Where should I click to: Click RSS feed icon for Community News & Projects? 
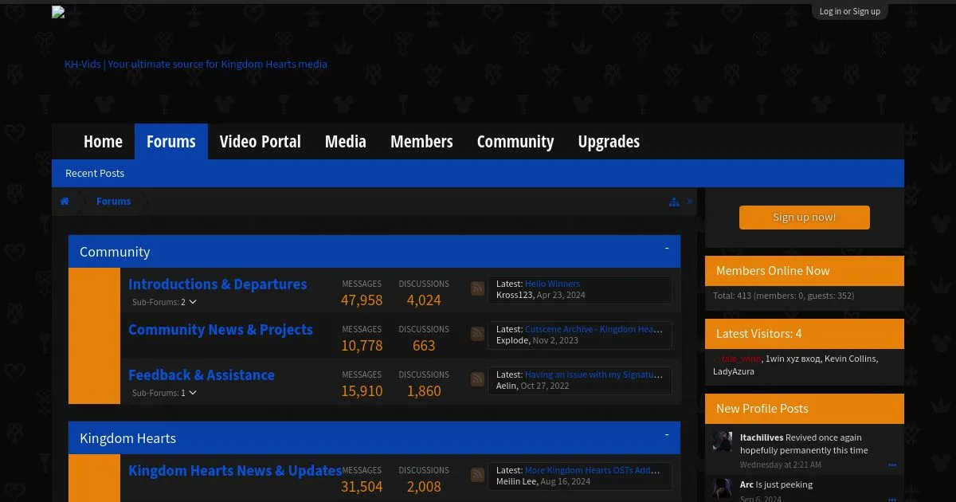(477, 334)
